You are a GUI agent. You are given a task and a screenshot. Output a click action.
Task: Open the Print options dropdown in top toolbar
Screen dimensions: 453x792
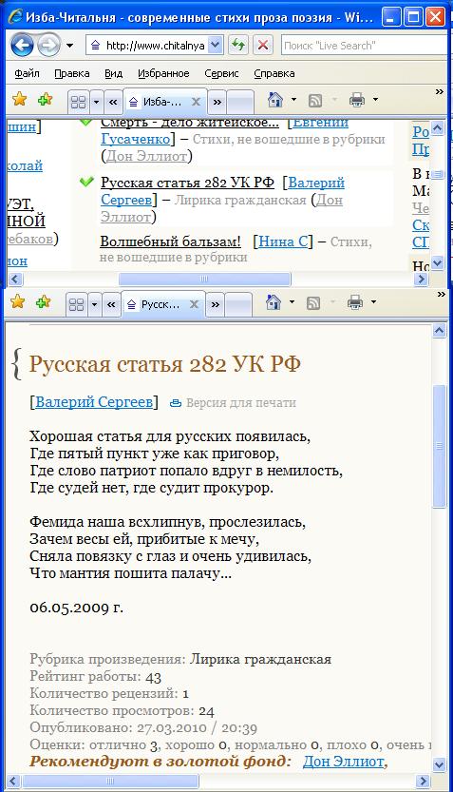point(375,100)
